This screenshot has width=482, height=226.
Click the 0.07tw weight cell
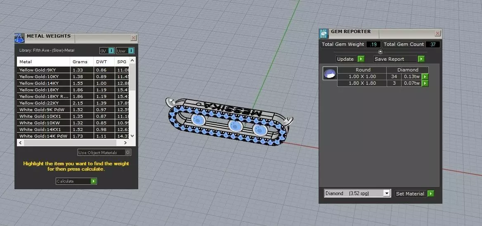pos(411,83)
